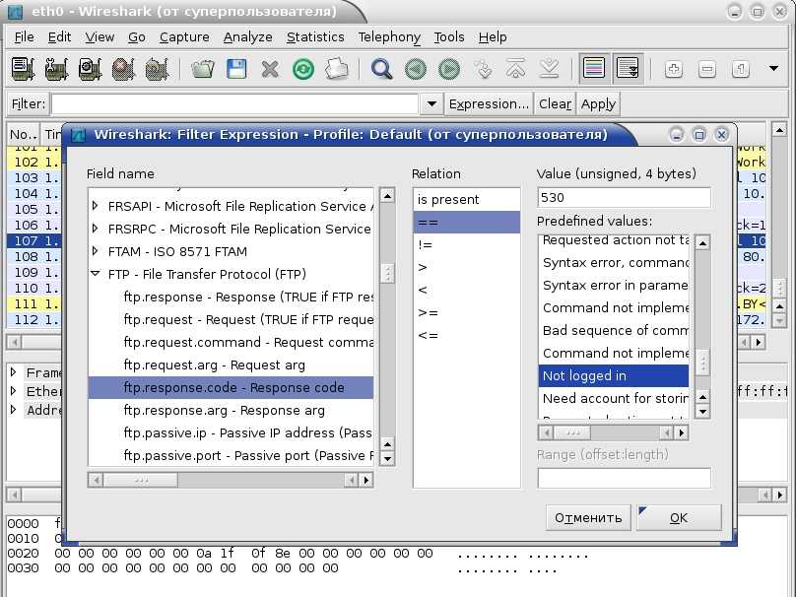Click the Value input field containing 530
This screenshot has height=597, width=796.
pyautogui.click(x=623, y=198)
